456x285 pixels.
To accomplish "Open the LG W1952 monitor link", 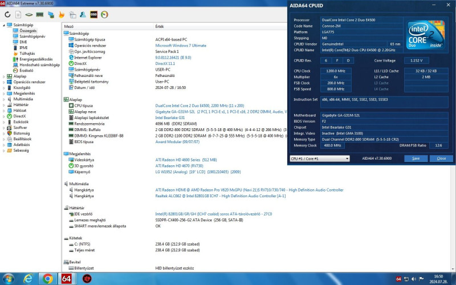I will [198, 172].
